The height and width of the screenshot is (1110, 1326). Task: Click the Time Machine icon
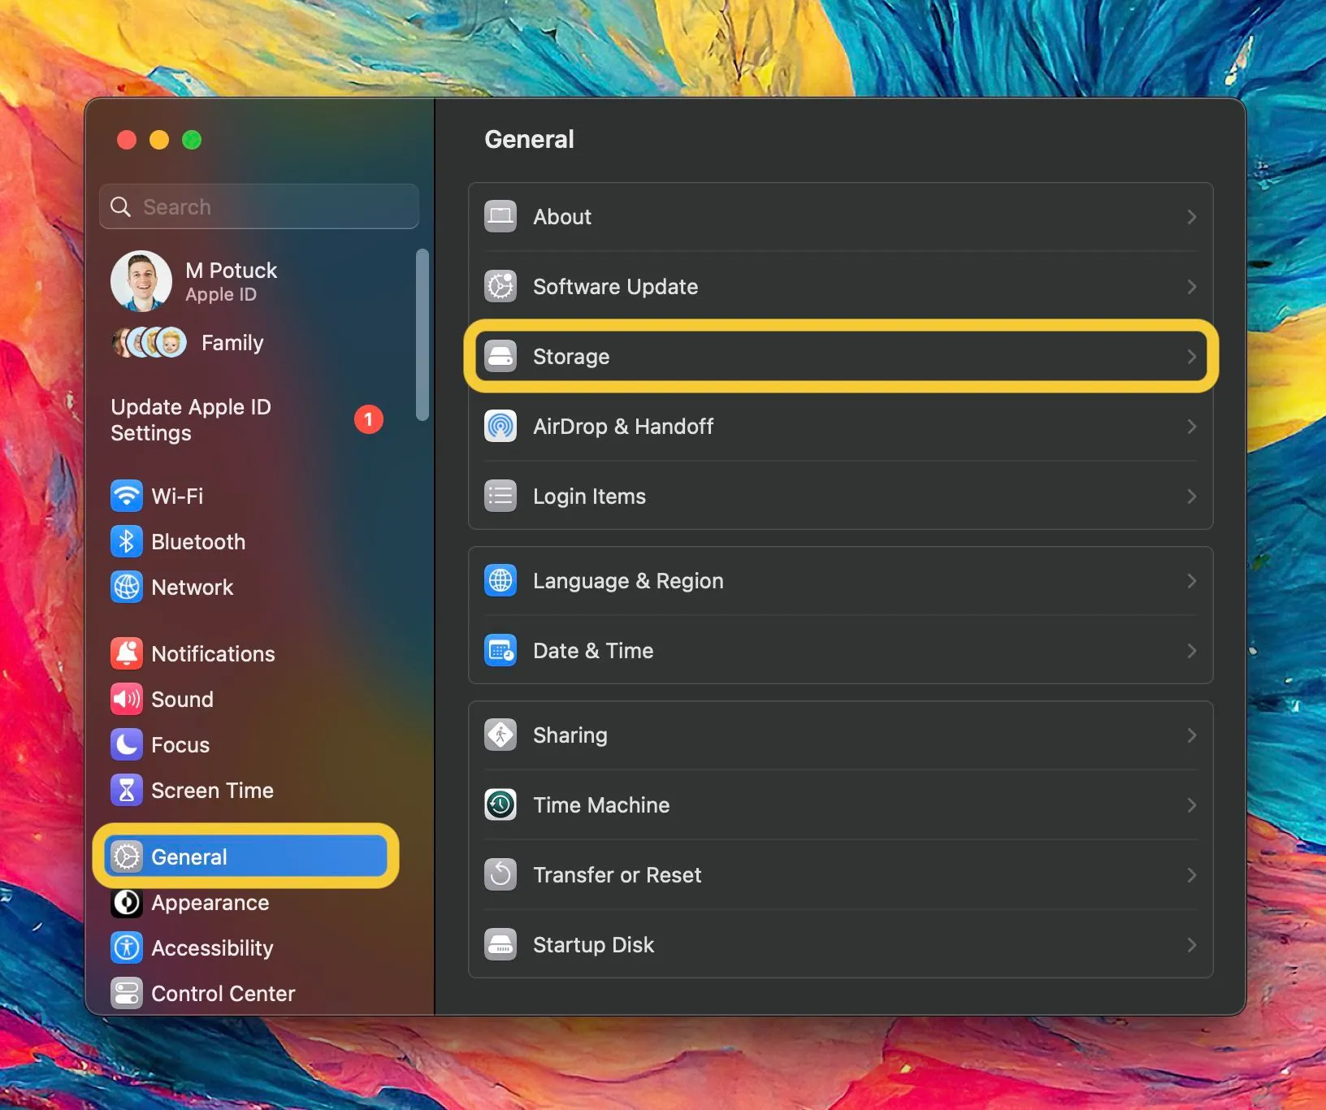pos(500,804)
